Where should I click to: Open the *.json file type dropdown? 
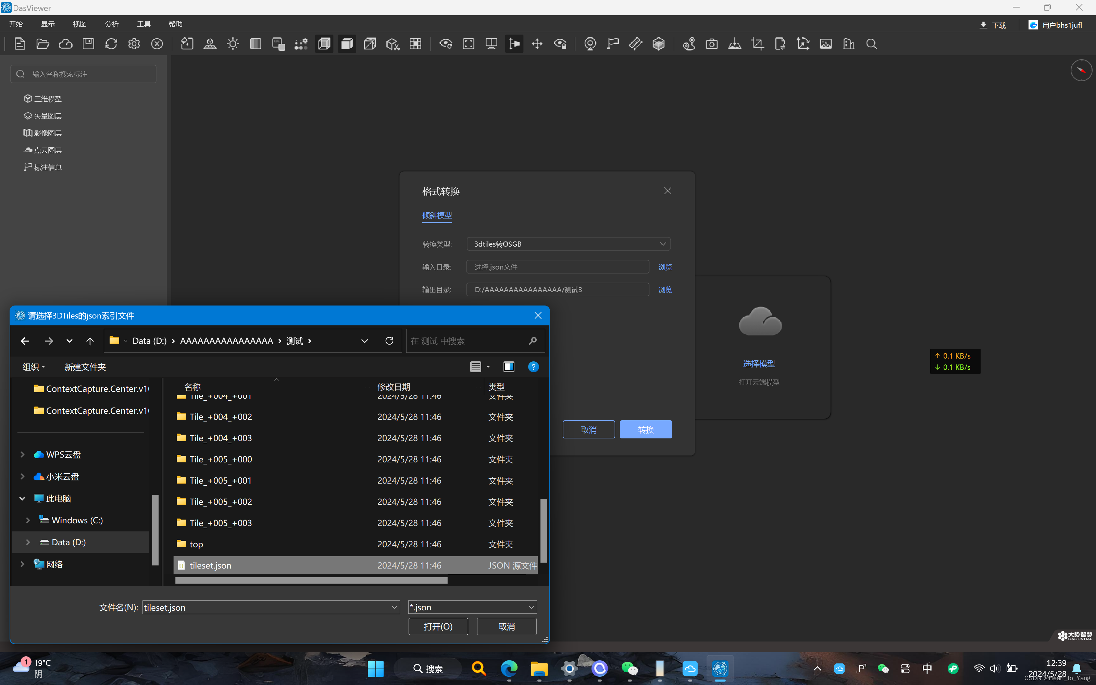472,607
